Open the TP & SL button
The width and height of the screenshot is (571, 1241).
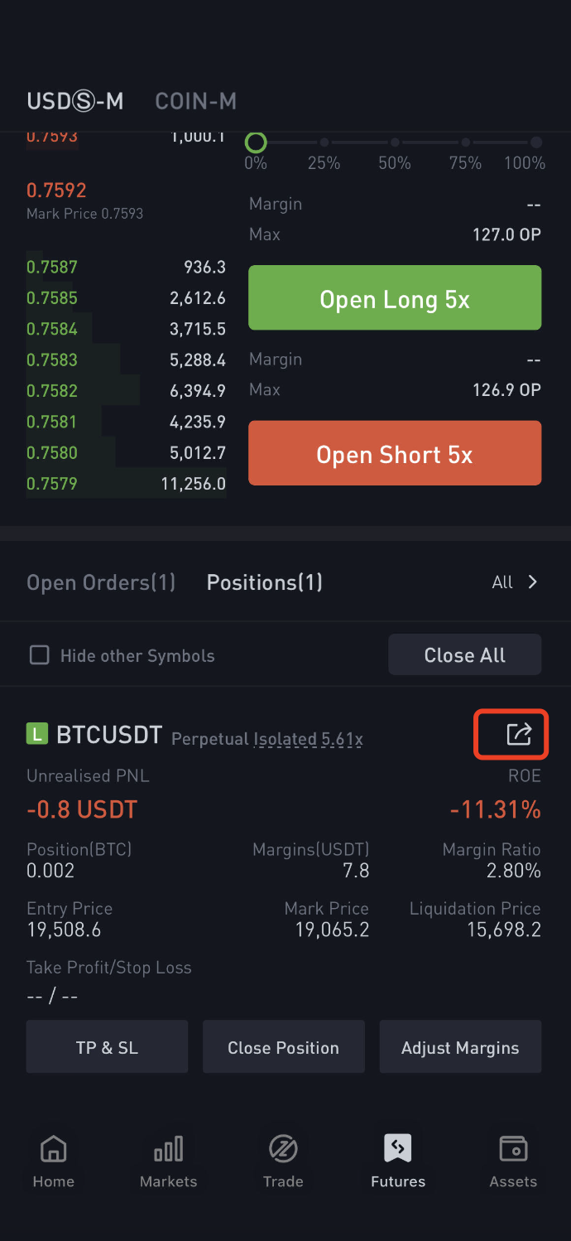[107, 1047]
